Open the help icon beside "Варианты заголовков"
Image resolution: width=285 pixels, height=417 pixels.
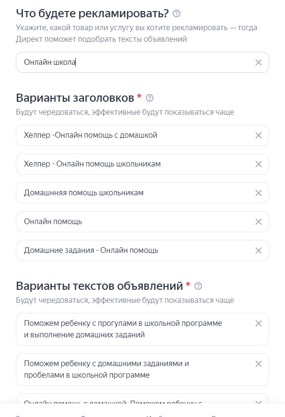tap(149, 98)
